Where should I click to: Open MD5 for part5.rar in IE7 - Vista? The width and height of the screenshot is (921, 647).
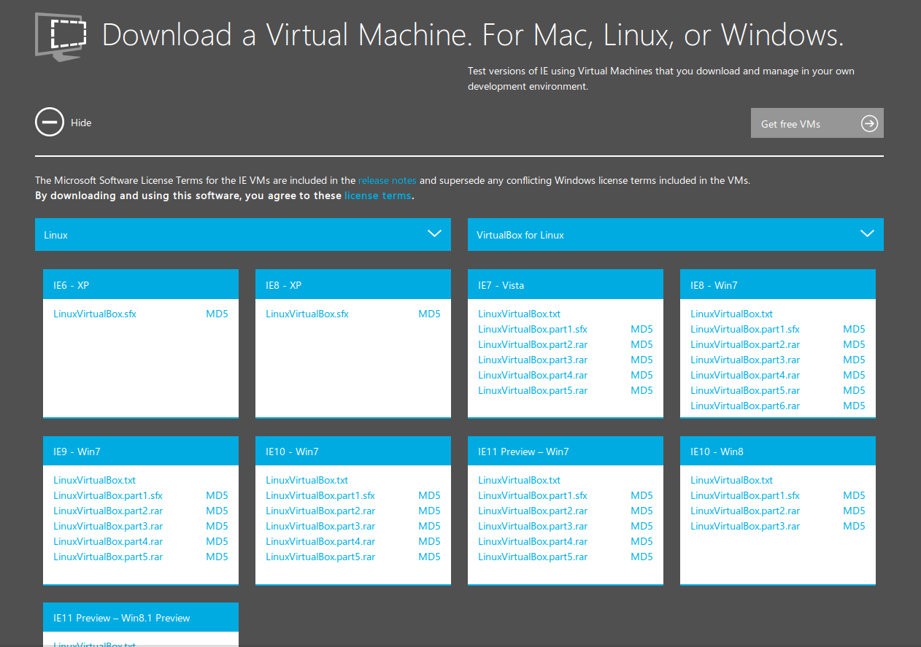coord(641,390)
